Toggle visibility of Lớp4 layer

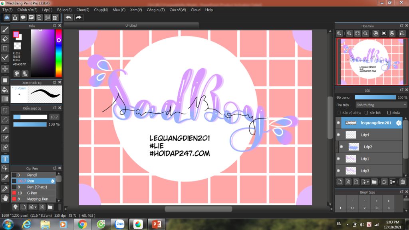(338, 135)
